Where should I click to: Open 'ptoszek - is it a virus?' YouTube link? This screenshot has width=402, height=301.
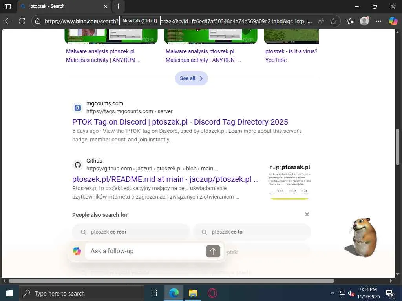coord(291,56)
